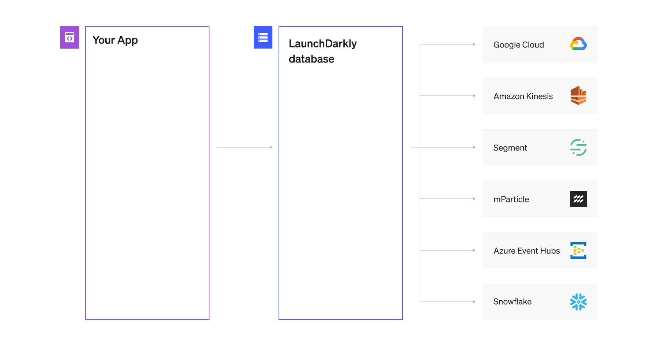Click the arrow pointing to Snowflake
Screen dimensions: 658x346
[x=448, y=302]
